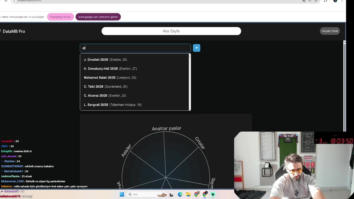Click the red countdown timer 18:03:50
The height and width of the screenshot is (199, 354).
click(341, 141)
